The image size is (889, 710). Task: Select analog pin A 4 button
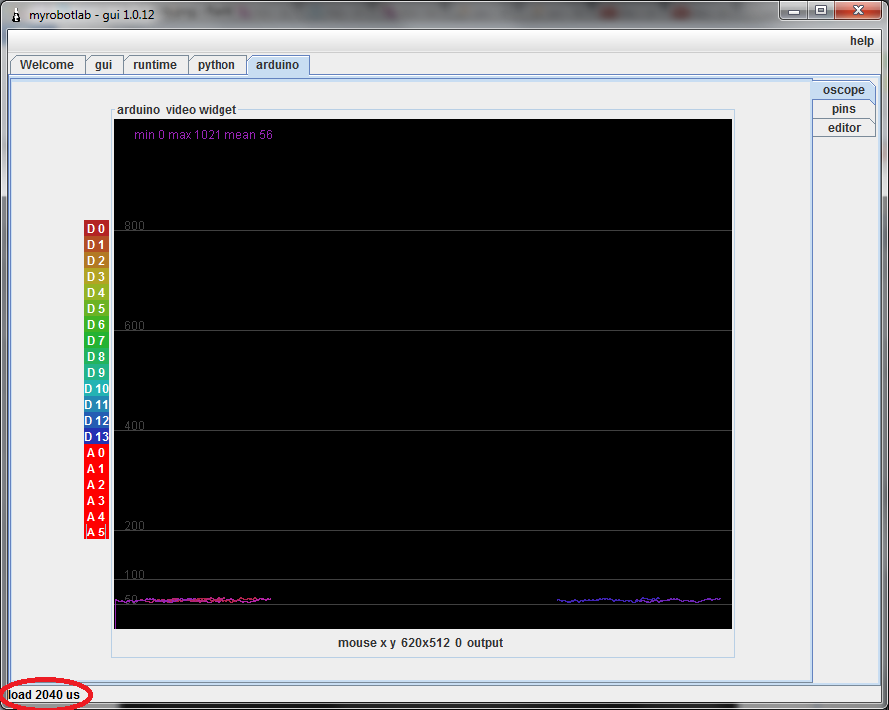pyautogui.click(x=96, y=517)
